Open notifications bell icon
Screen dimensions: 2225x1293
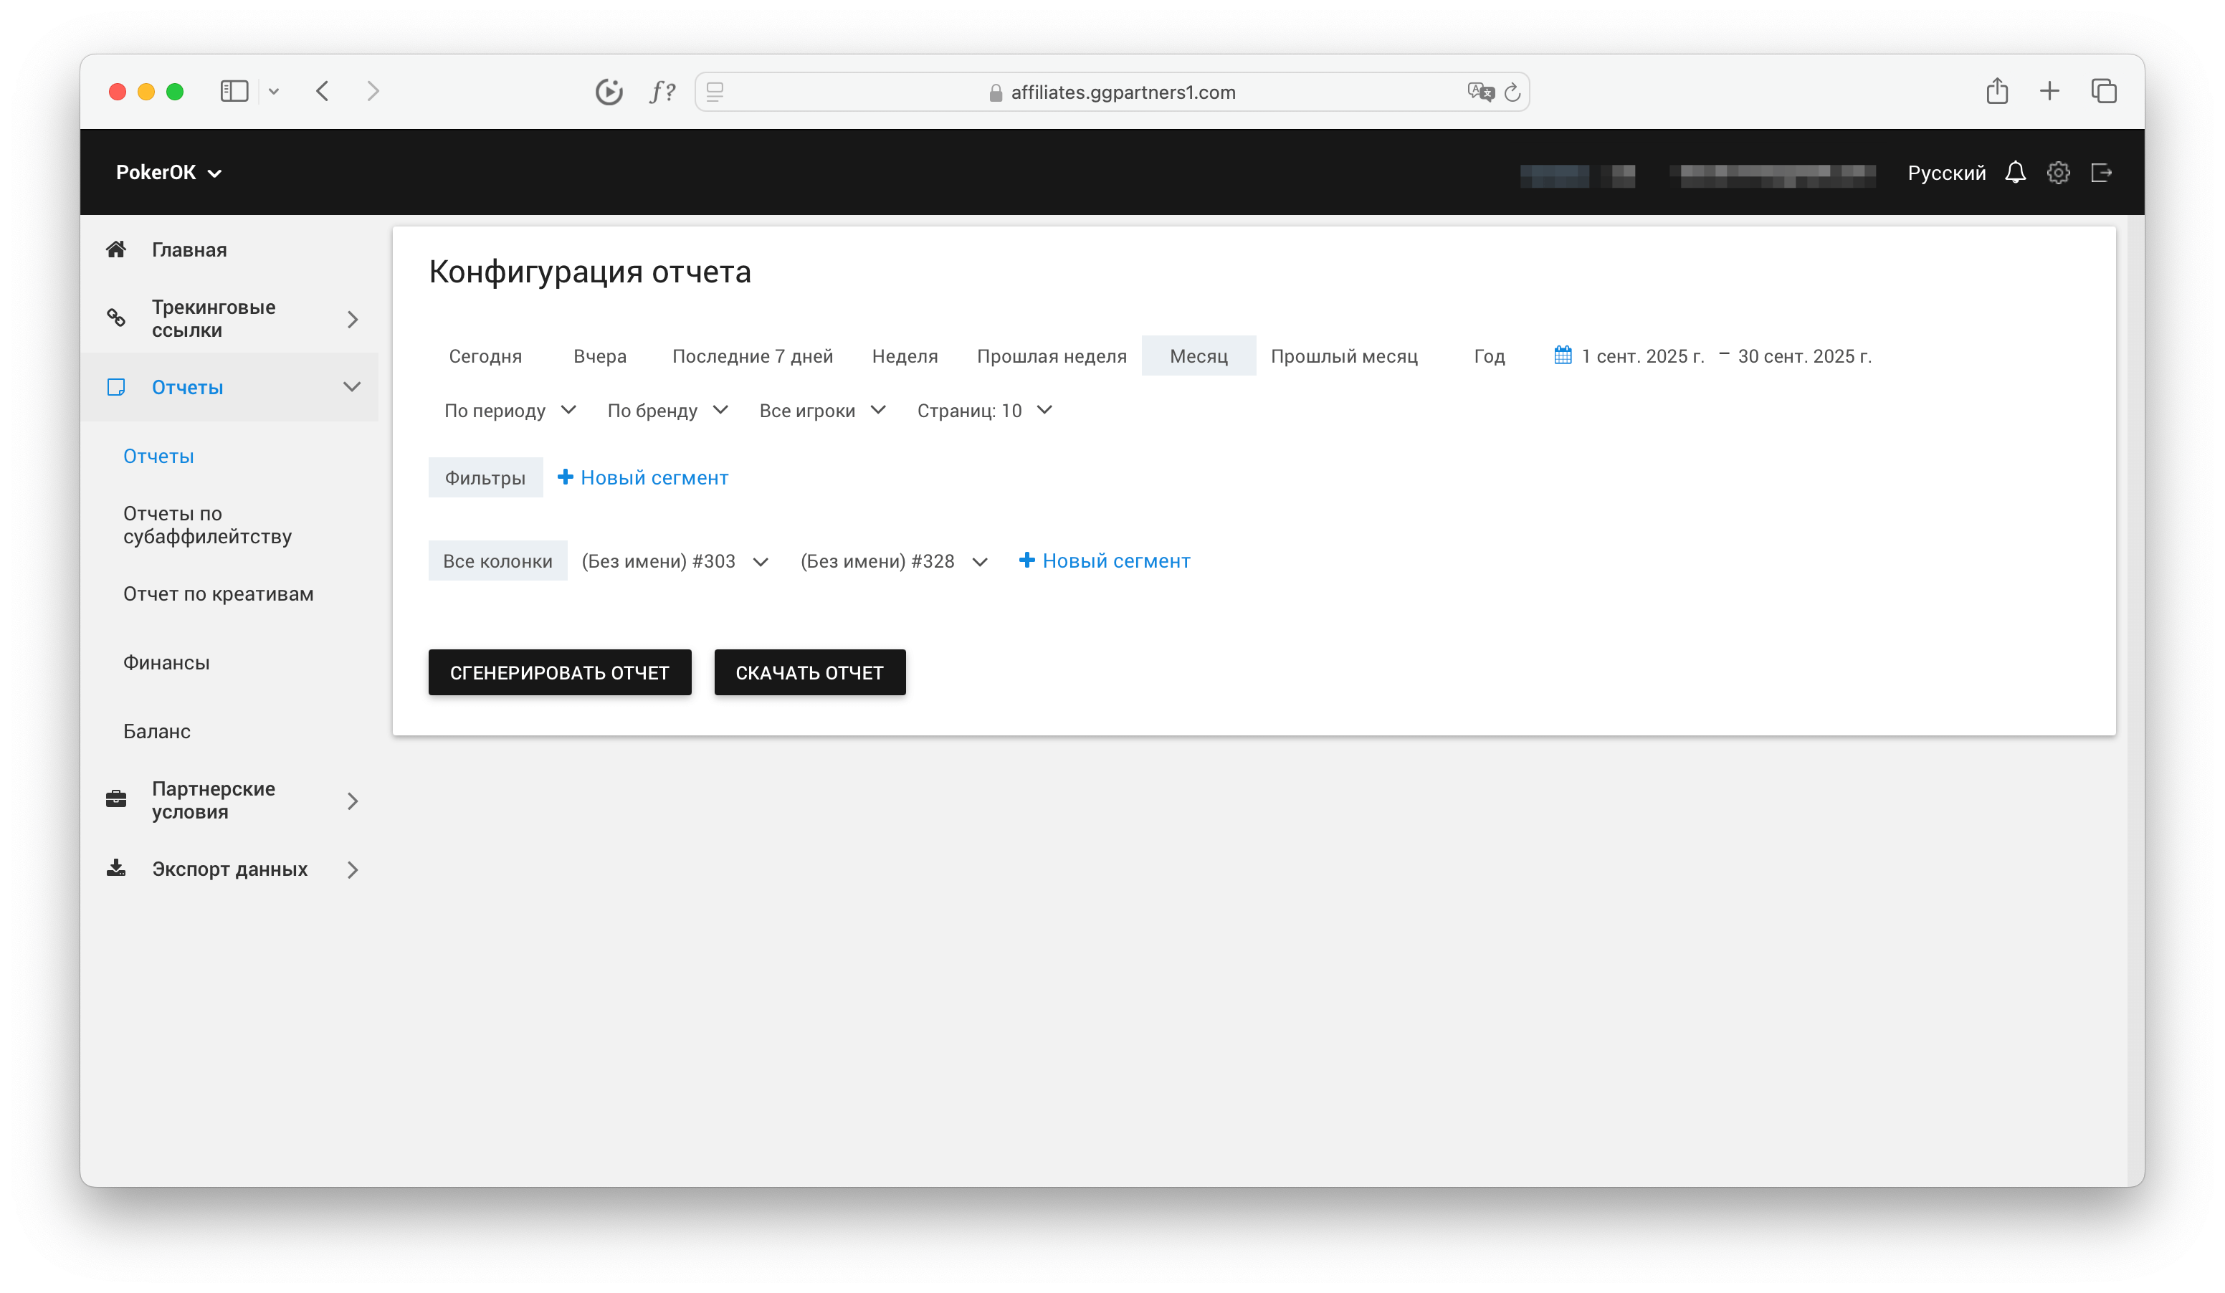coord(2015,172)
